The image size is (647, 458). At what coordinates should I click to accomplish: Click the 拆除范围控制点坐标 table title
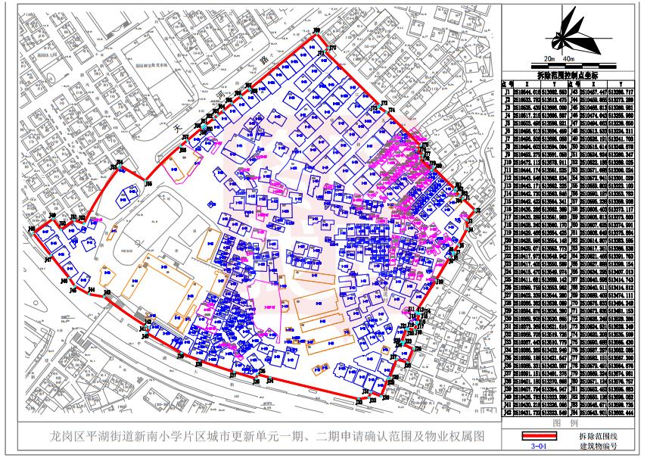(x=568, y=76)
